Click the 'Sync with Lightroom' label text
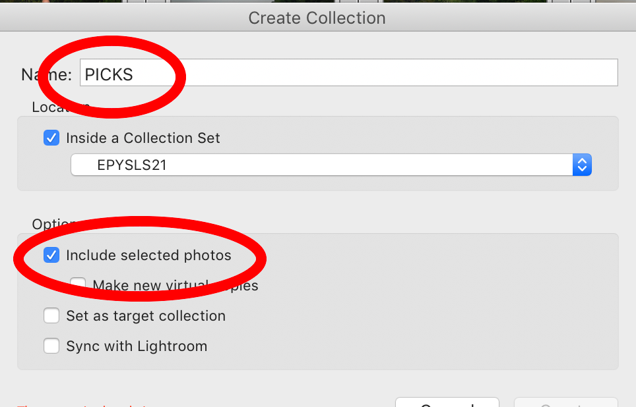This screenshot has width=636, height=407. (137, 346)
